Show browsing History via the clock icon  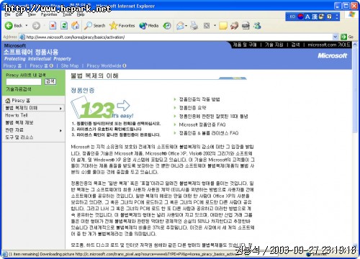point(167,25)
